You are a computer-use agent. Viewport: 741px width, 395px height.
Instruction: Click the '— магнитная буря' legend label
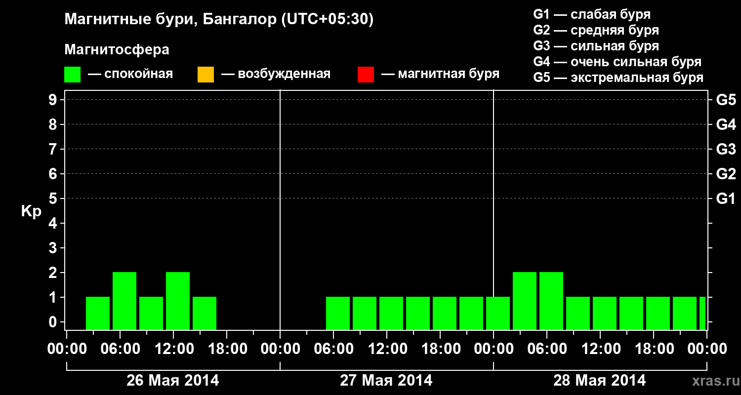(440, 74)
